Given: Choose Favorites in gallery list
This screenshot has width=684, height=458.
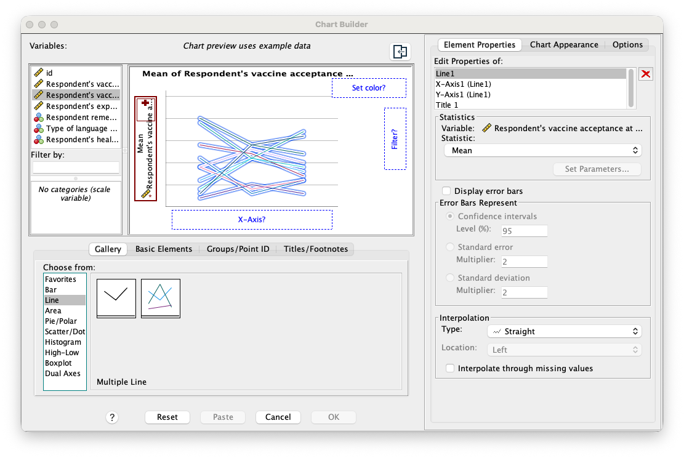Looking at the screenshot, I should click(65, 279).
